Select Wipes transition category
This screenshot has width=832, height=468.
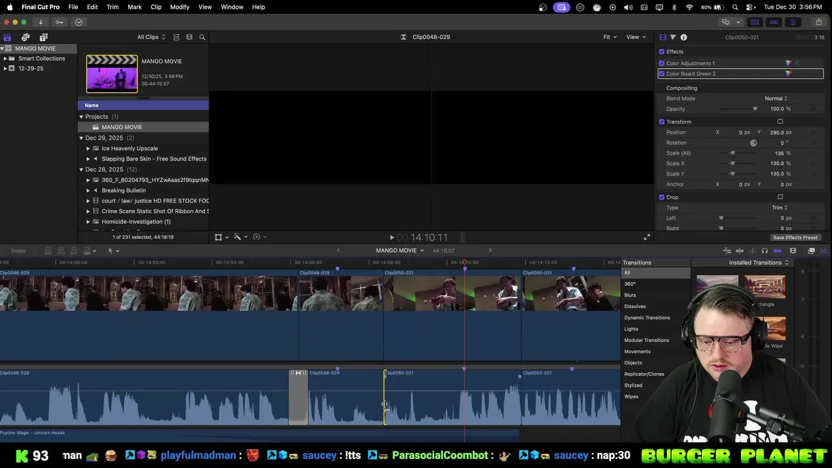tap(631, 396)
